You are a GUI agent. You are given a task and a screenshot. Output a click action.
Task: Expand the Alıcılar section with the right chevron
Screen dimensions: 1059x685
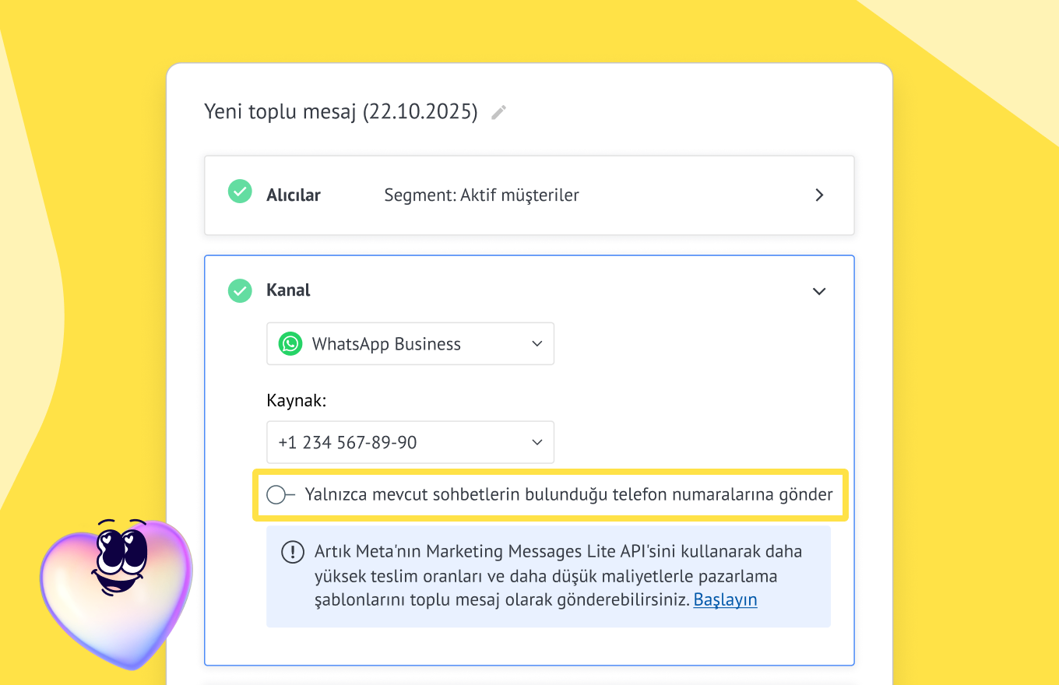(x=818, y=195)
